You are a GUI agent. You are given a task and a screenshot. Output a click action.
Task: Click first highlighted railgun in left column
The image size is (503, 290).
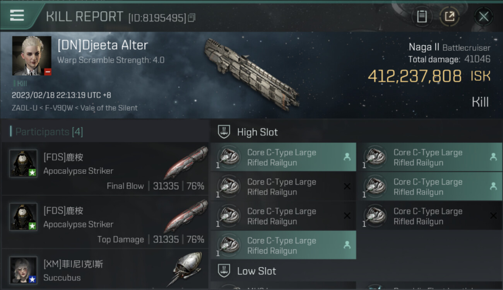283,157
